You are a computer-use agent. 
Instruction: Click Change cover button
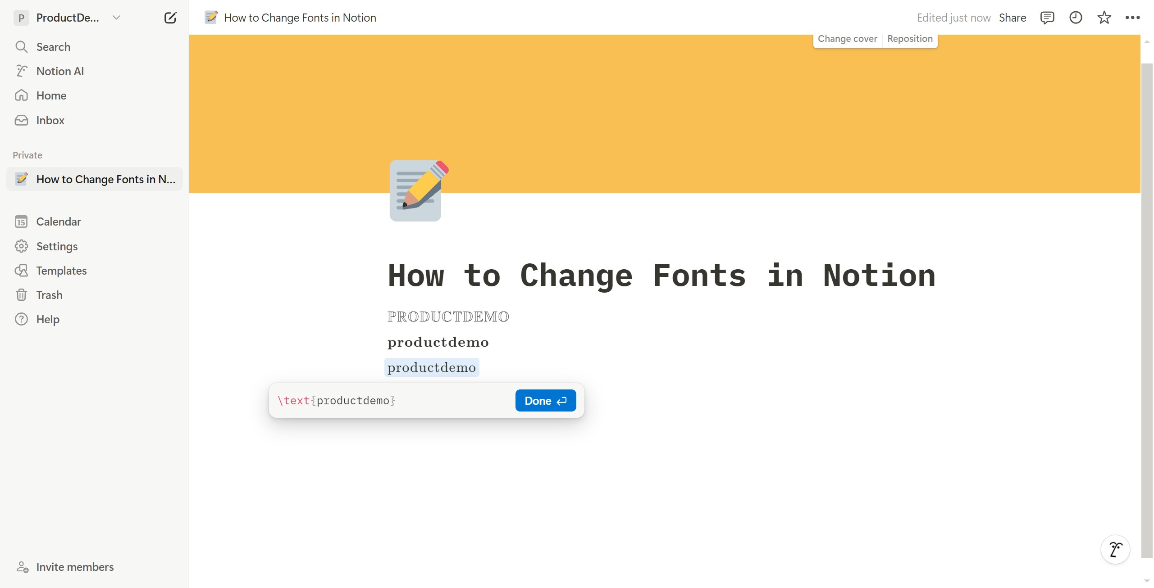pyautogui.click(x=847, y=39)
